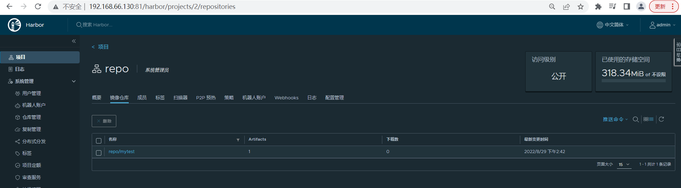This screenshot has height=188, width=681.
Task: Click browser zoom magnifier icon in address bar
Action: [552, 6]
